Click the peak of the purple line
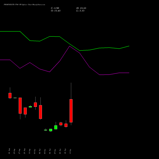The height and width of the screenshot is (159, 159). click(x=70, y=46)
